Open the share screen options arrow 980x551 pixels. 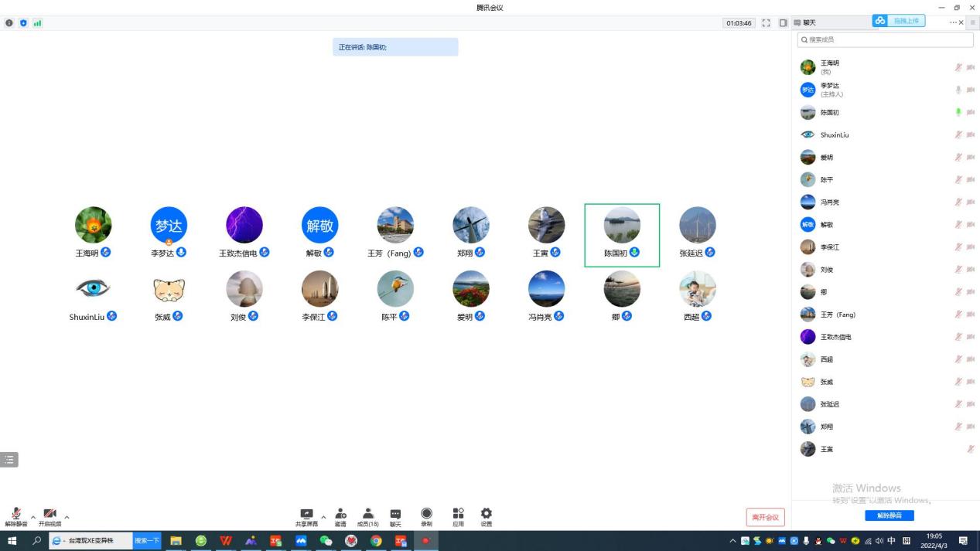click(323, 517)
